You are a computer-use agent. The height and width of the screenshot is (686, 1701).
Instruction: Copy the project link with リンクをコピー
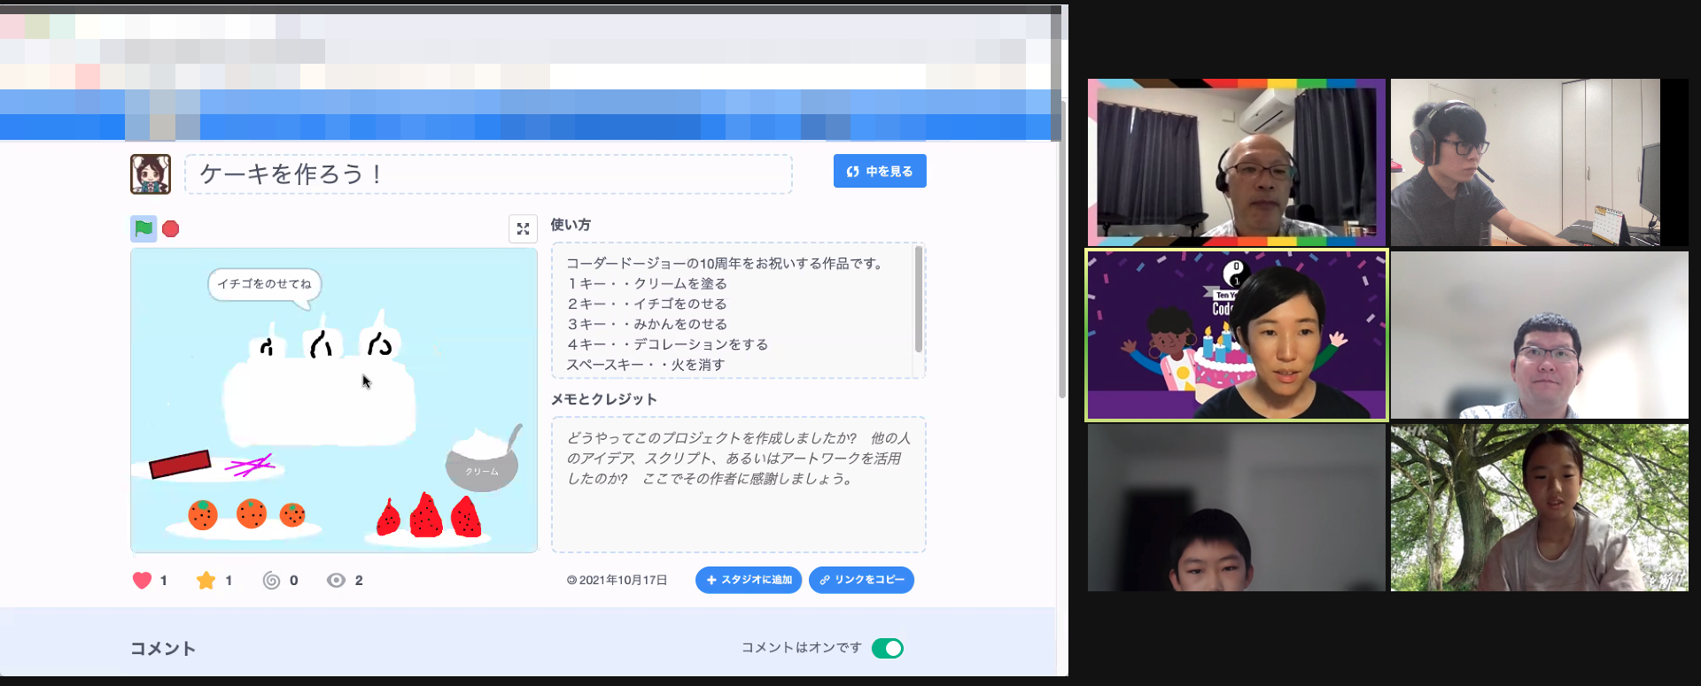(861, 580)
